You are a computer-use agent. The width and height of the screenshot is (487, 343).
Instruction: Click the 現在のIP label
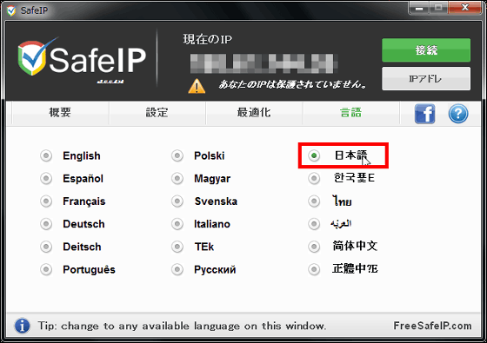[208, 39]
